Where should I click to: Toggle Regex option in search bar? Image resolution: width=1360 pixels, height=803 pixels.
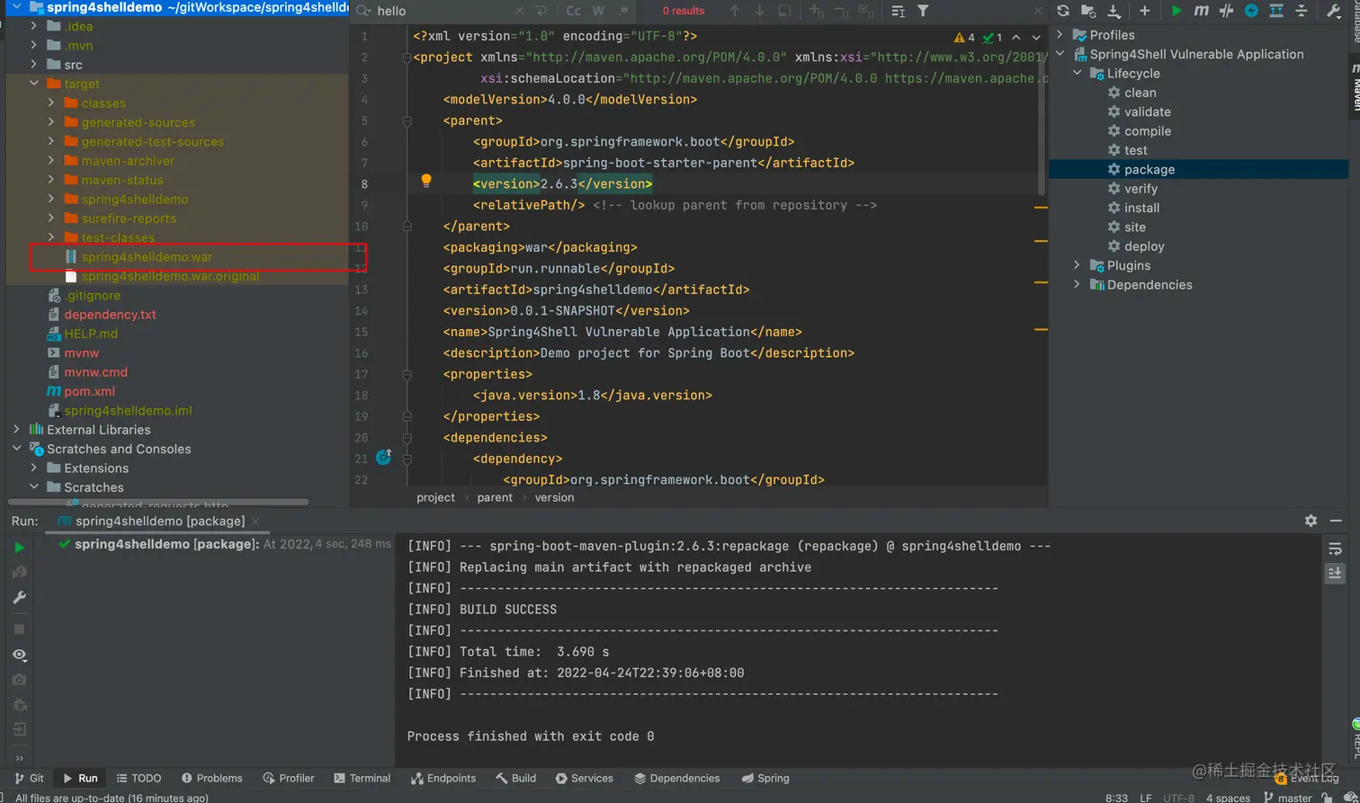[623, 11]
